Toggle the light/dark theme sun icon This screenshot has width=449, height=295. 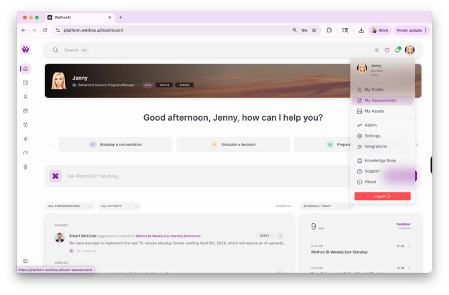(x=377, y=50)
